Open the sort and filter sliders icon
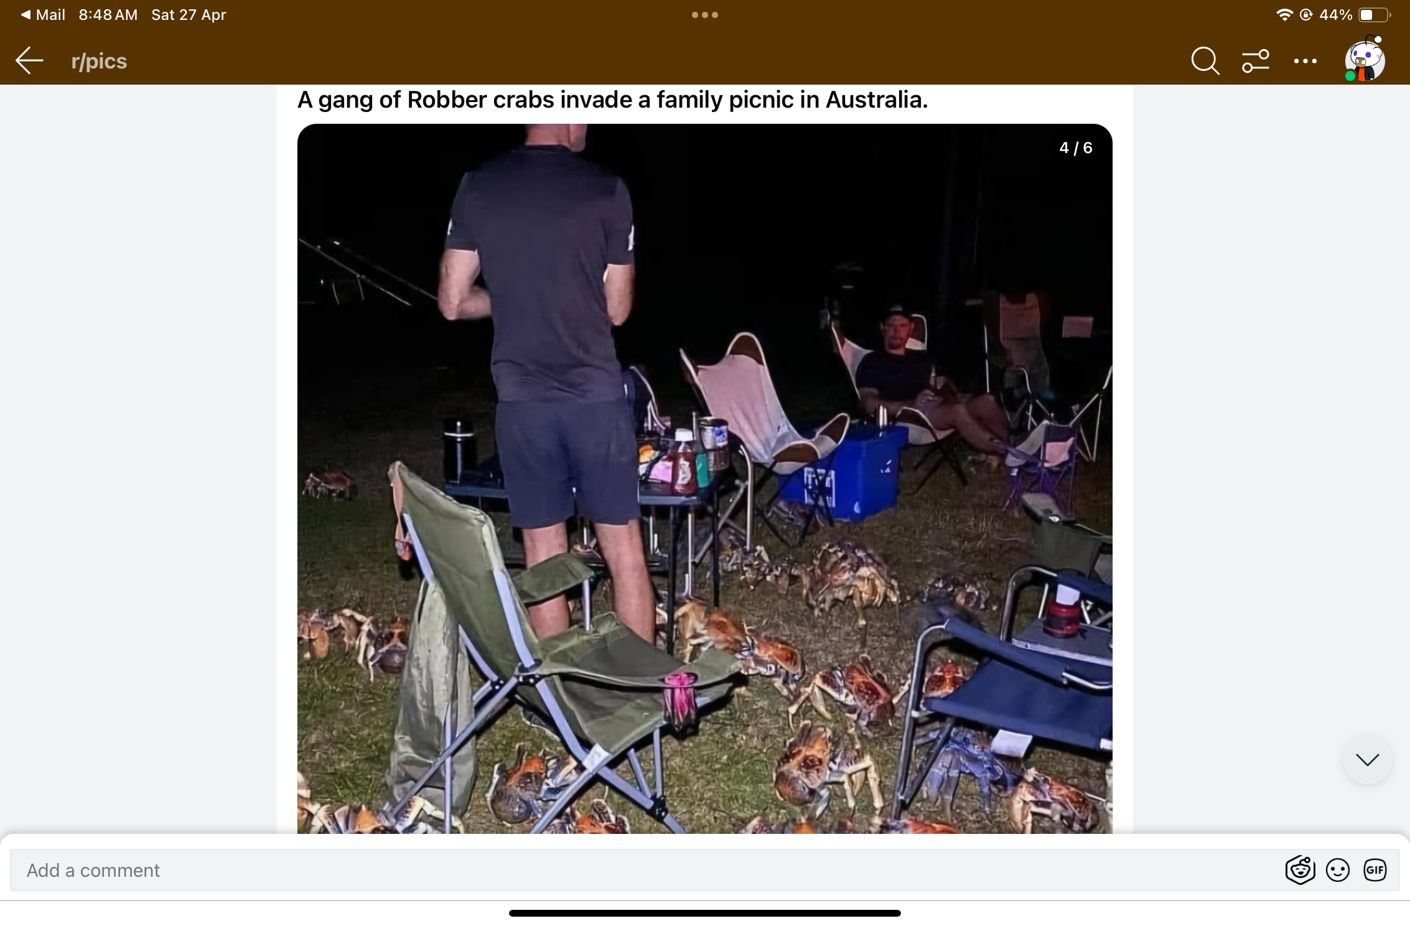 point(1256,61)
